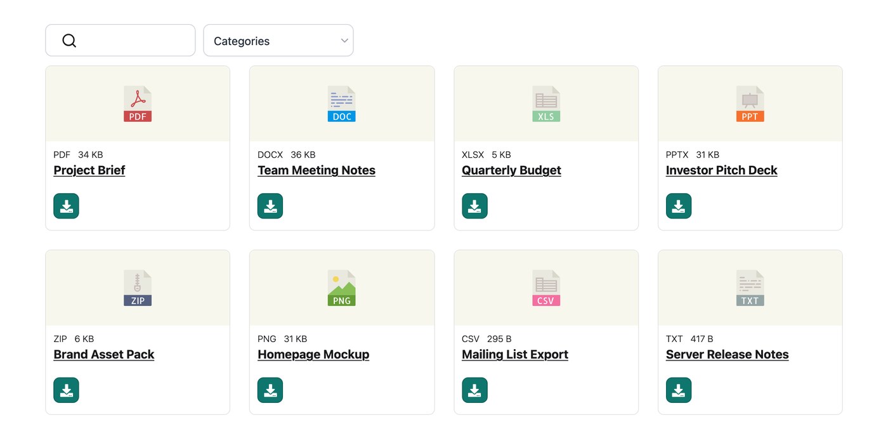Click the TXT file icon for Server Release Notes
Viewport: 888px width, 439px height.
[750, 288]
